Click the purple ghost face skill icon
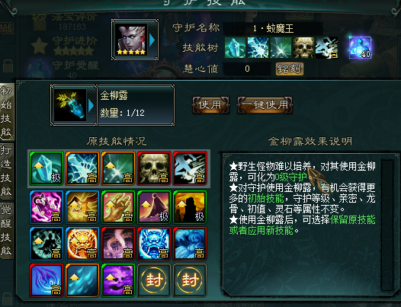Image resolution: width=401 pixels, height=307 pixels. (118, 280)
